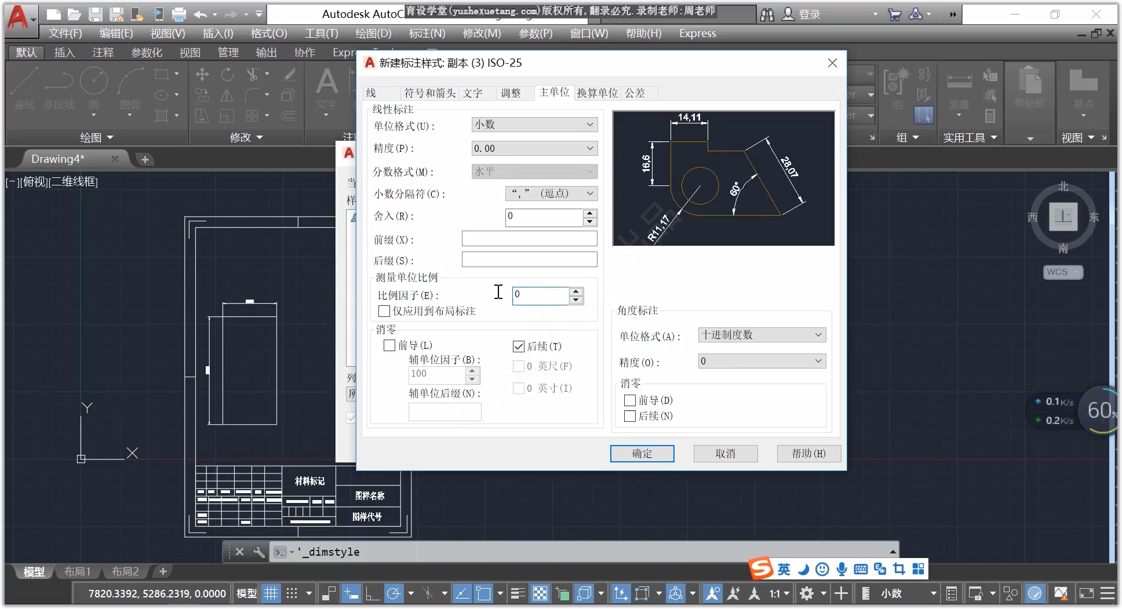Toggle grid display in status bar

pyautogui.click(x=271, y=593)
